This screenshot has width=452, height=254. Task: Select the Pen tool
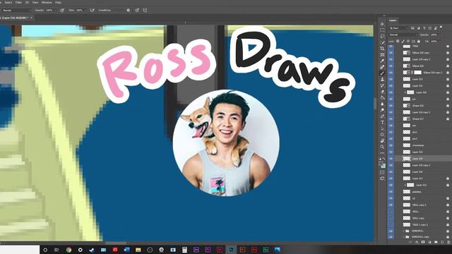[382, 116]
